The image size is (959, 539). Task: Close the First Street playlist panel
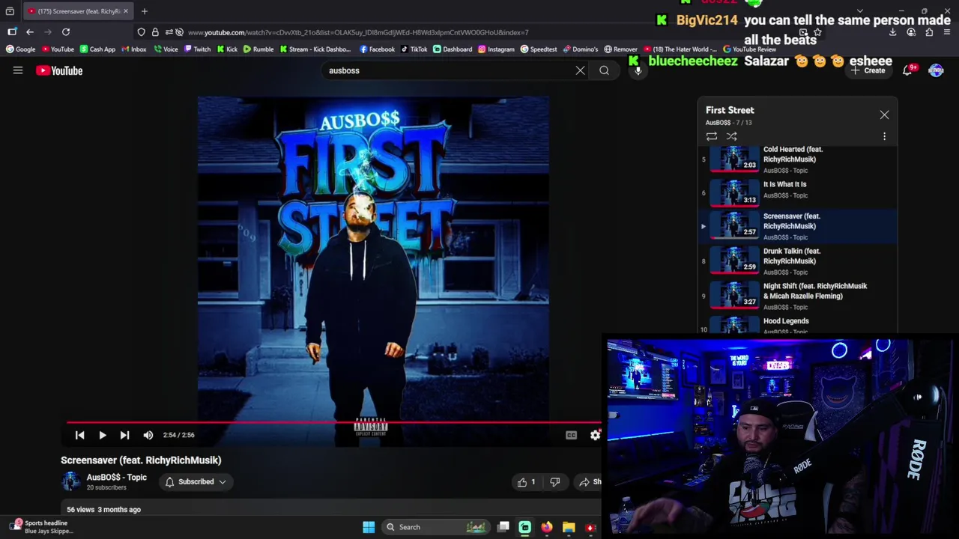pyautogui.click(x=884, y=115)
